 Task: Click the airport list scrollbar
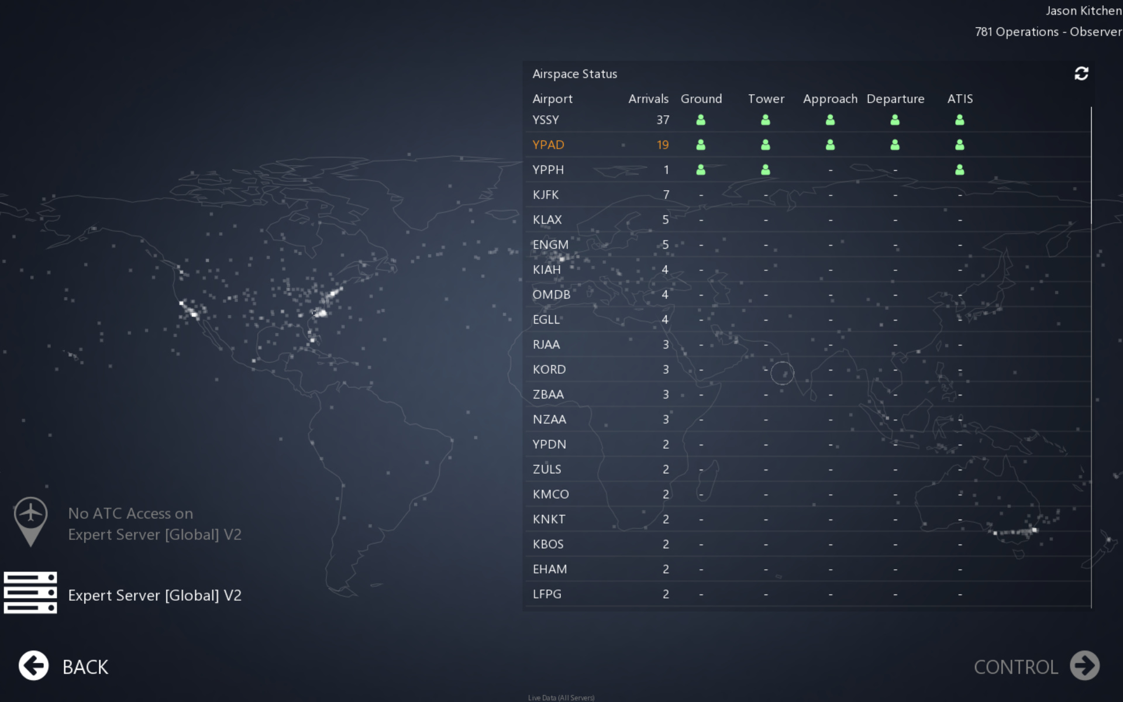[x=1091, y=164]
